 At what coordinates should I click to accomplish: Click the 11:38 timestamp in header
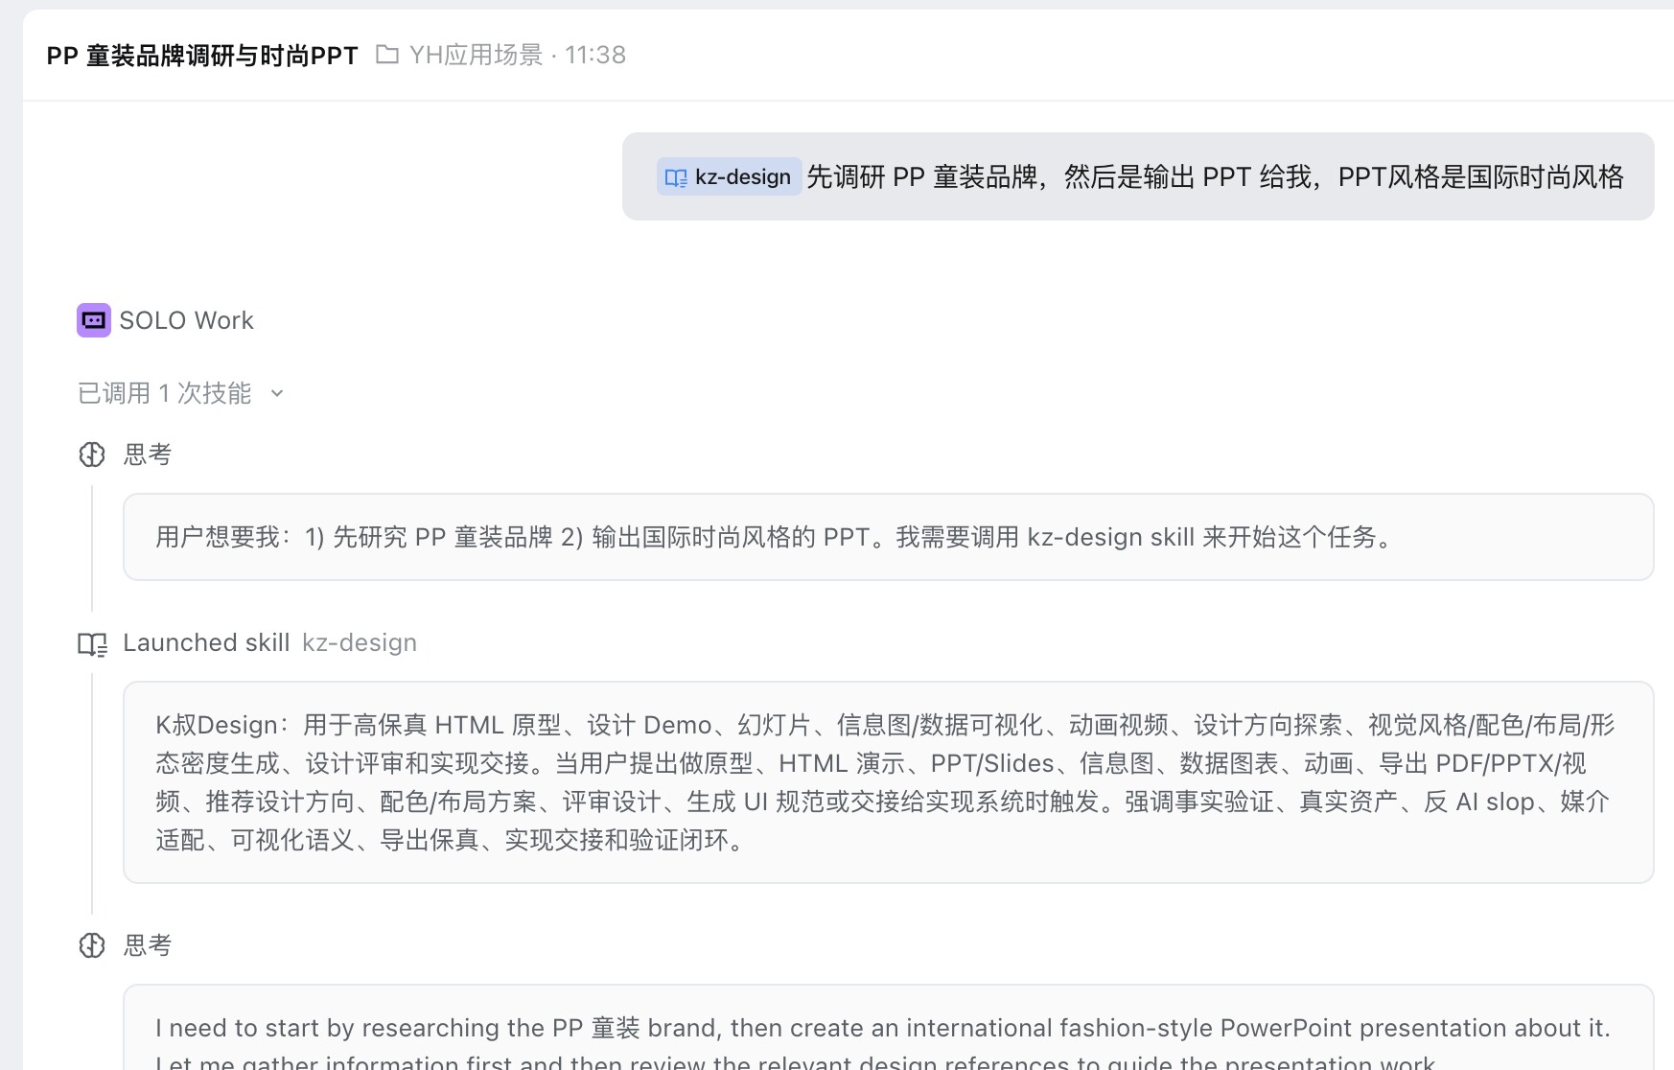click(x=595, y=55)
